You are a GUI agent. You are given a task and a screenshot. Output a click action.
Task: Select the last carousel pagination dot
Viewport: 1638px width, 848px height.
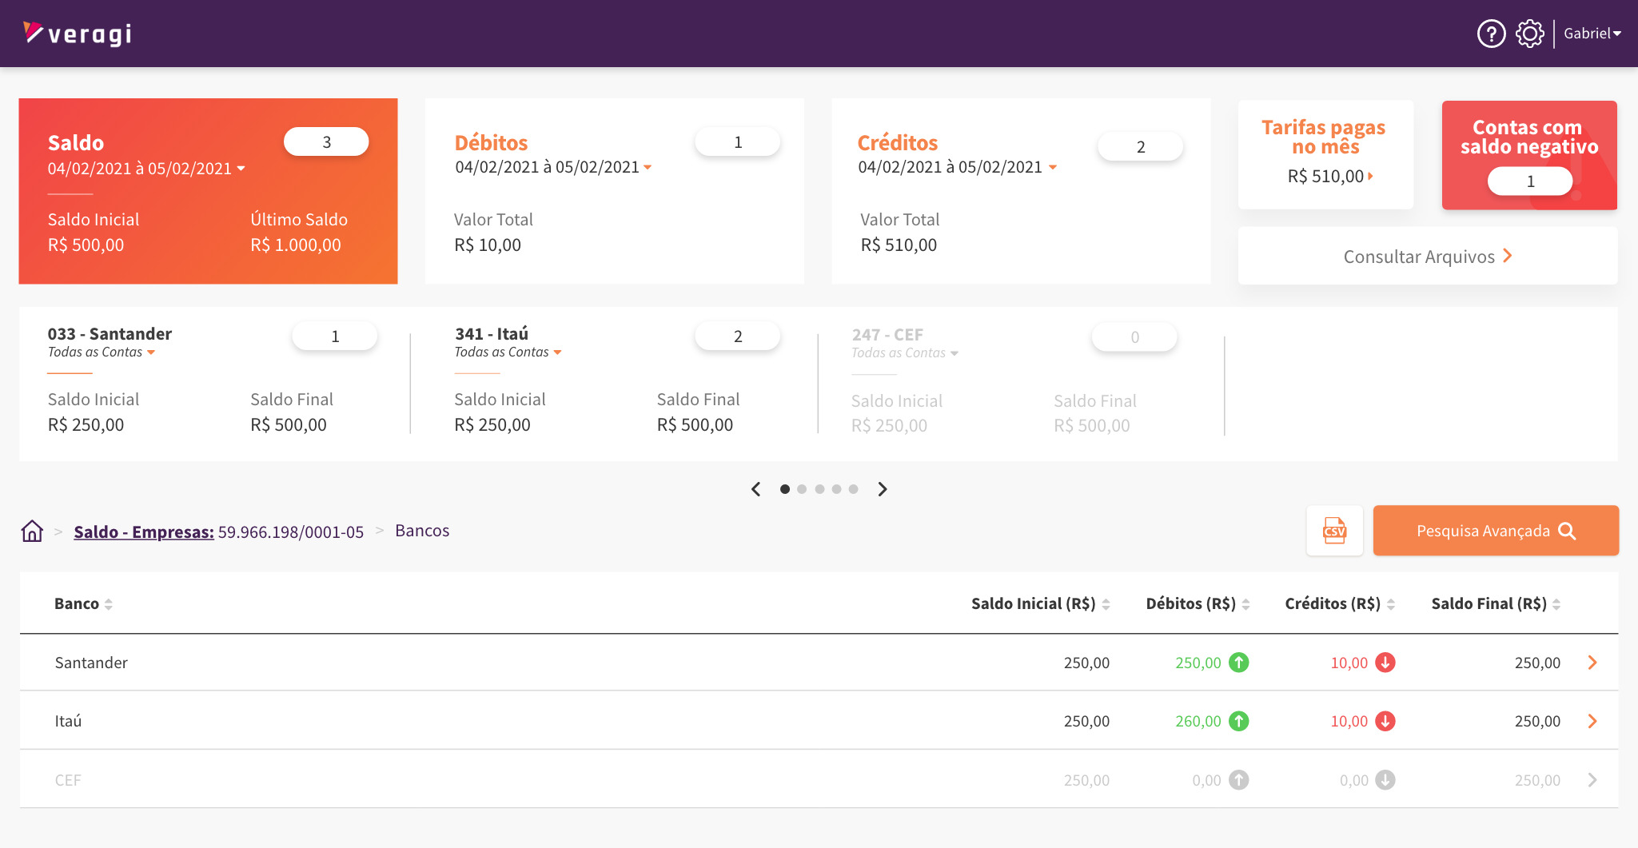click(x=853, y=489)
